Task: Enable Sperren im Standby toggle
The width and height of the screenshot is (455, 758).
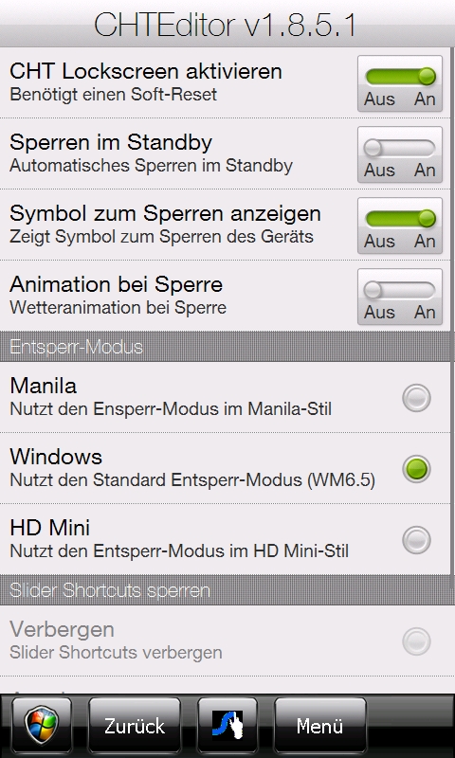Action: coord(400,154)
